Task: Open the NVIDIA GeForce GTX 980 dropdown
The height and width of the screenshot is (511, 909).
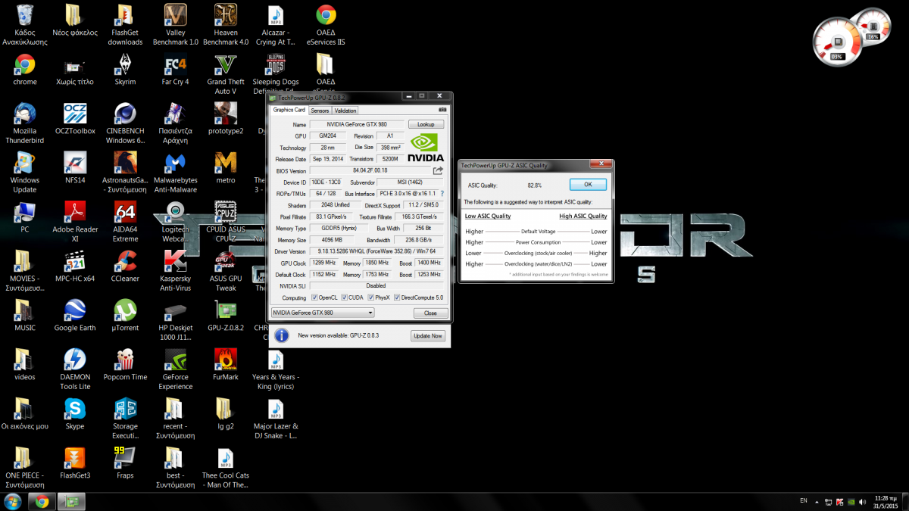Action: [x=323, y=313]
